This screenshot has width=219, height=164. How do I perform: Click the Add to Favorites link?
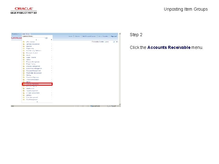click(x=103, y=36)
